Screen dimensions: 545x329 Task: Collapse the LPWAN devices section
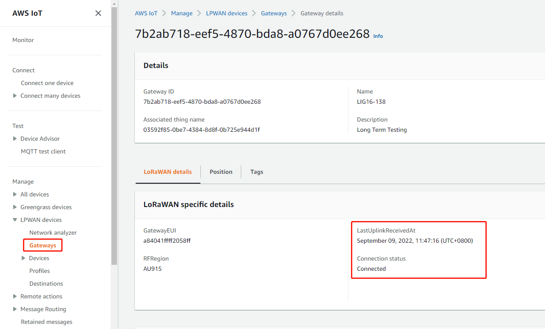click(15, 220)
